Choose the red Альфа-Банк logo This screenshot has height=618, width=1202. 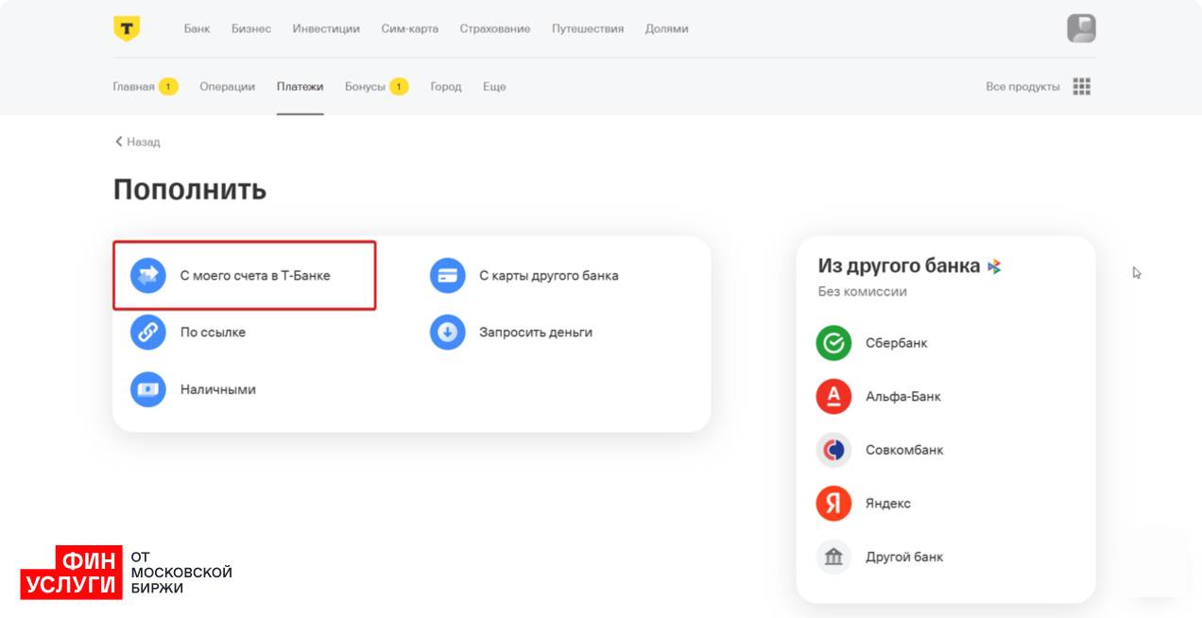[833, 397]
